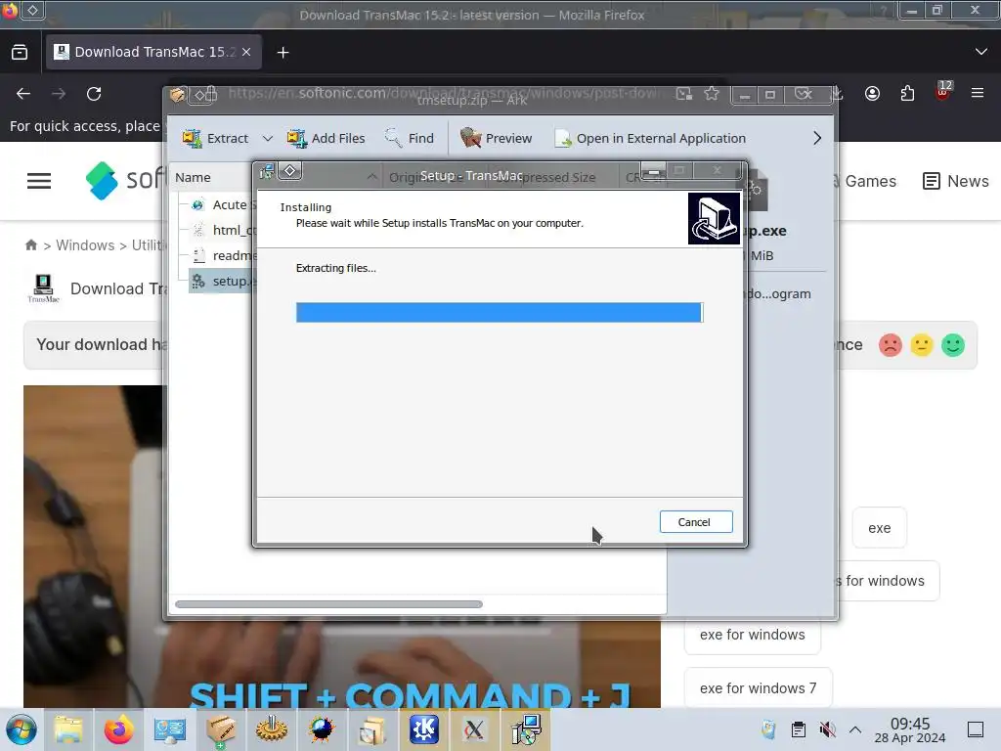
Task: Click the 'exe' tag link
Action: (879, 528)
